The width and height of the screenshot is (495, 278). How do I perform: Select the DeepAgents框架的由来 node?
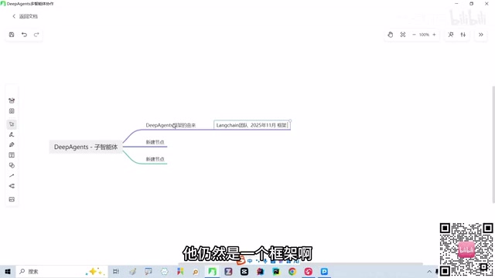171,125
